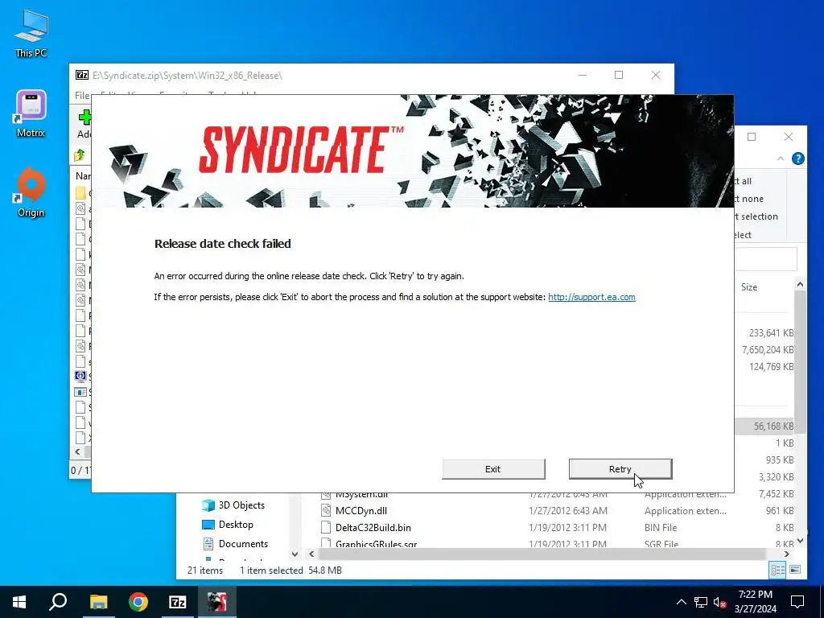Click the File Explorer help icon

797,159
